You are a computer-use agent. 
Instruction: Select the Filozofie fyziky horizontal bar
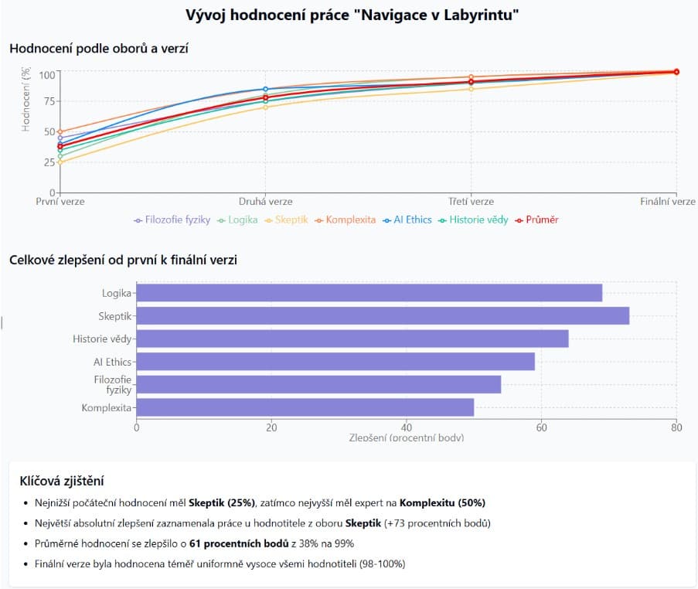pyautogui.click(x=318, y=384)
